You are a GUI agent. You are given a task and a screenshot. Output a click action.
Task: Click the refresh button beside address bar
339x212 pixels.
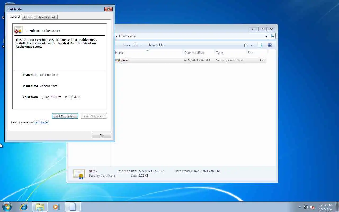pos(272,36)
